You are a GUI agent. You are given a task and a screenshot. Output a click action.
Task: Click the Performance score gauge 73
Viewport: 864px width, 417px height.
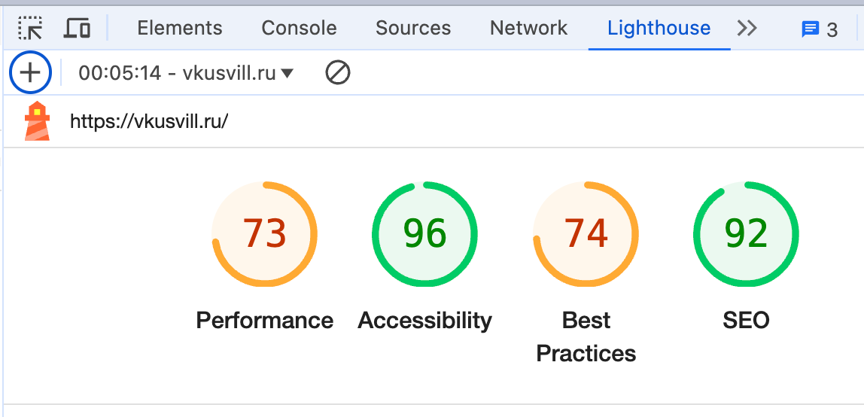coord(264,234)
